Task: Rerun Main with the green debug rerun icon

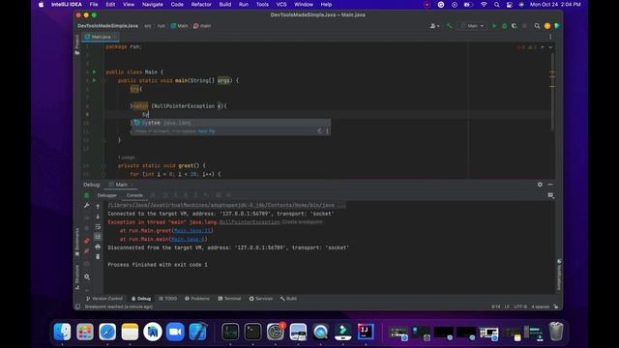Action: pos(87,195)
